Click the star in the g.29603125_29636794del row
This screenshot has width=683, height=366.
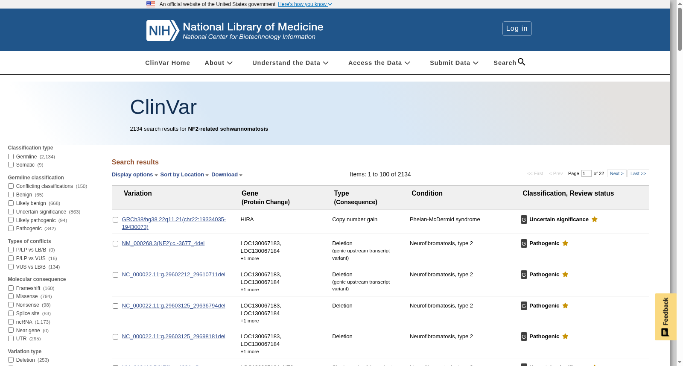coord(565,306)
